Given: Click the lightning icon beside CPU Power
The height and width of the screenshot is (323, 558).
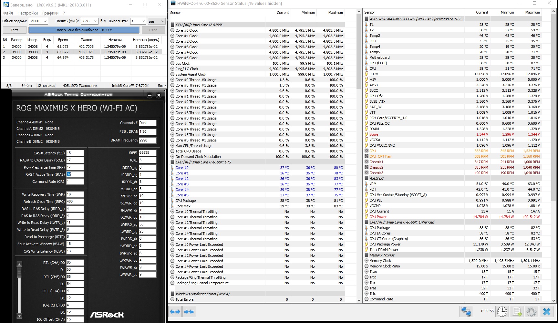Looking at the screenshot, I should point(367,217).
